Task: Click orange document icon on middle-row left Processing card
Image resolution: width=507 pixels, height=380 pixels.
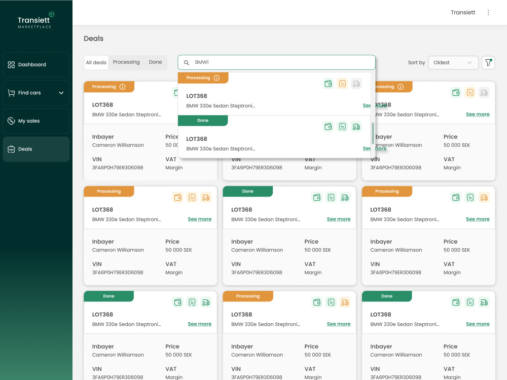Action: point(192,198)
